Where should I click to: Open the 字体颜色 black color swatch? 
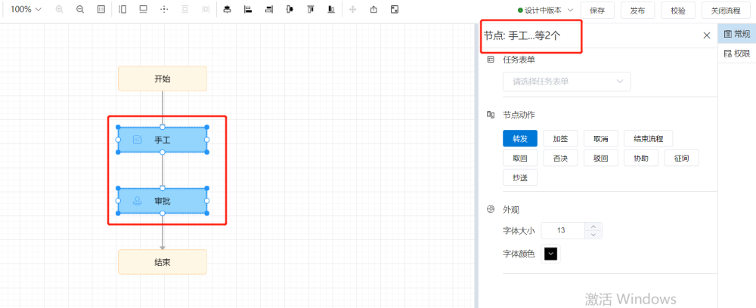pos(550,254)
